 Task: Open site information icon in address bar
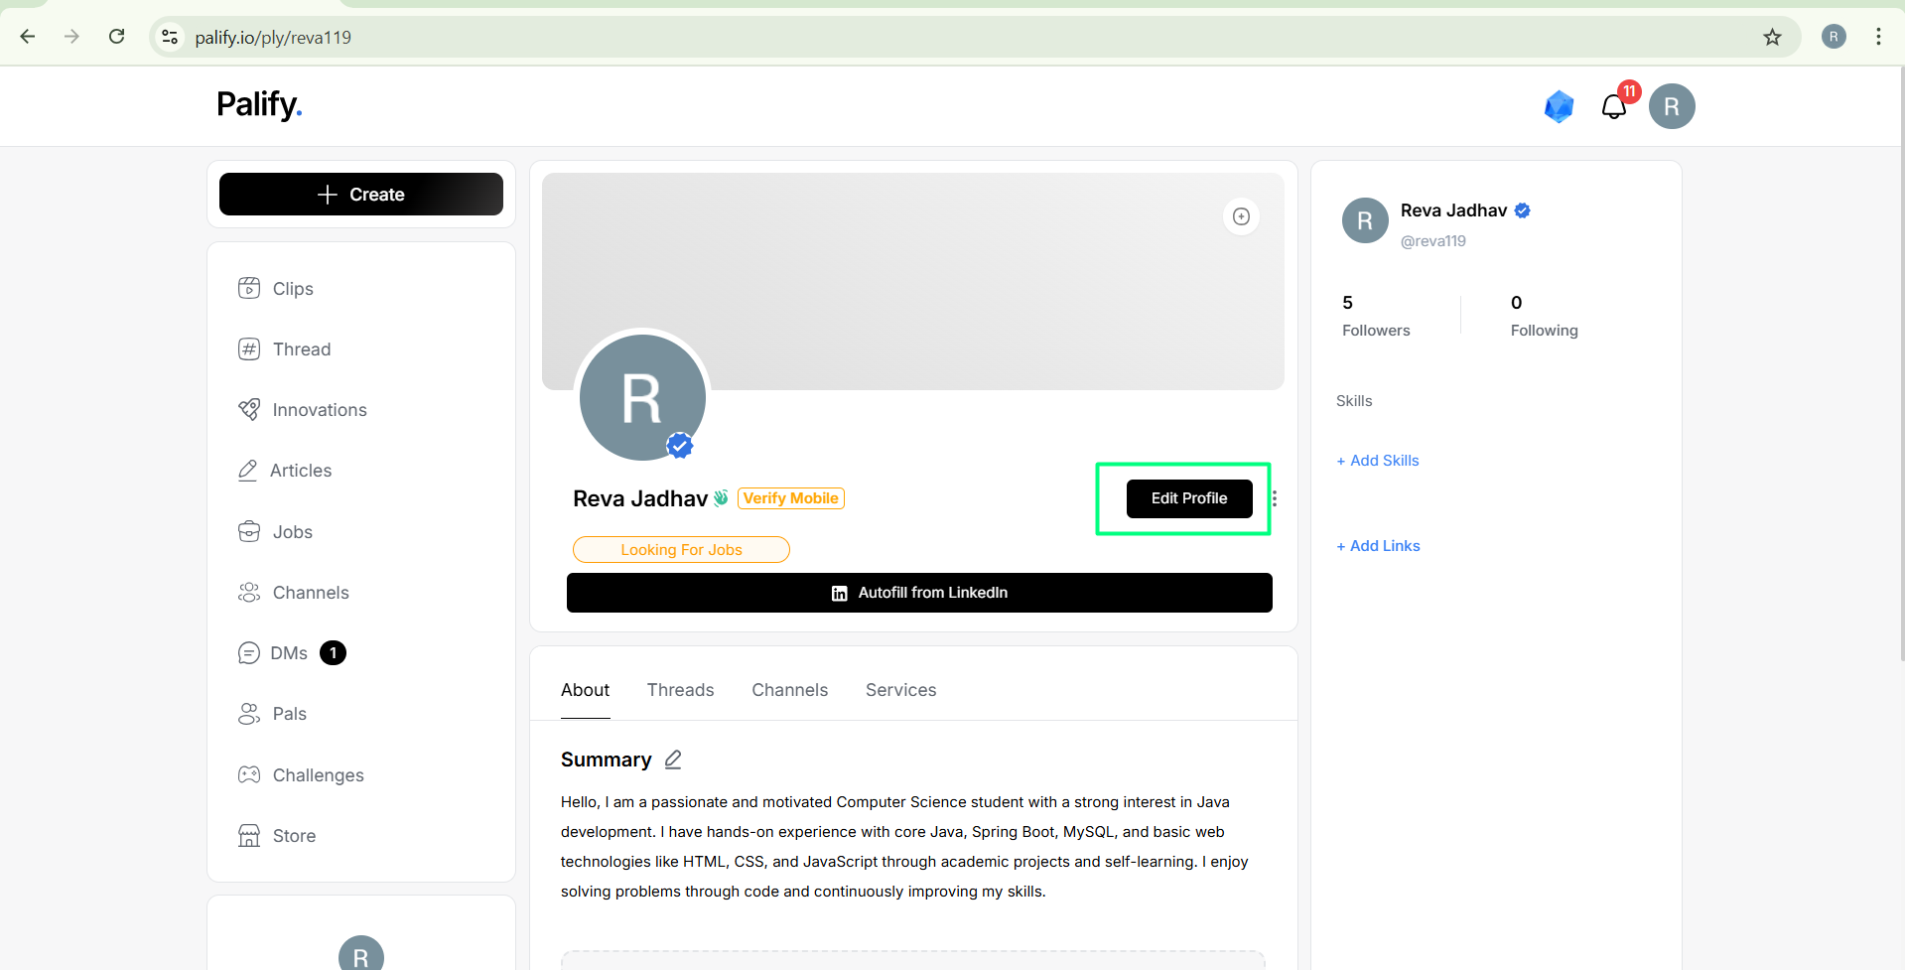[x=170, y=37]
